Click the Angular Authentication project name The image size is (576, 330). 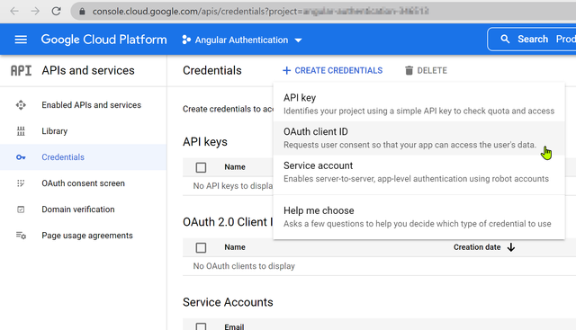click(241, 40)
